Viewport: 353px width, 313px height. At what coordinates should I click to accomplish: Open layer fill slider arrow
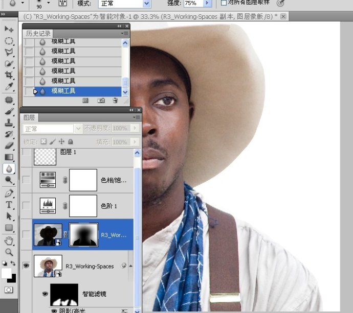[135, 142]
